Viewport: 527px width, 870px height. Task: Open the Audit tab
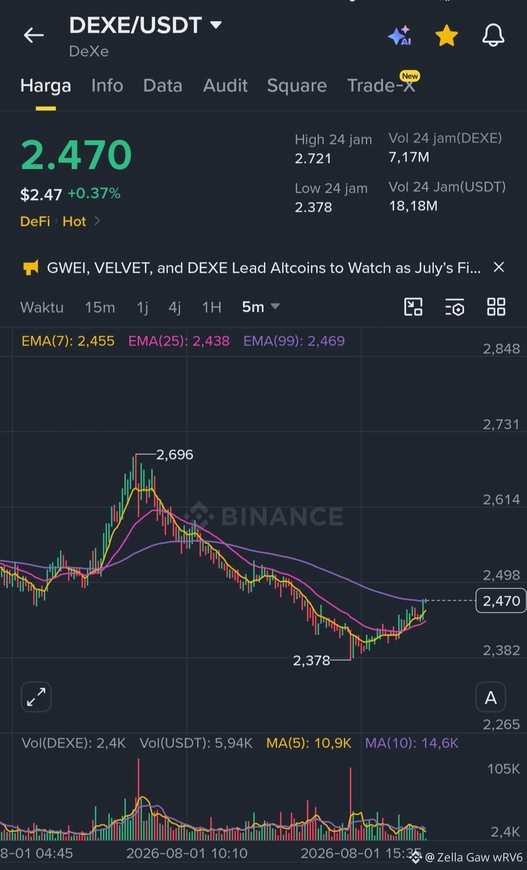click(225, 85)
